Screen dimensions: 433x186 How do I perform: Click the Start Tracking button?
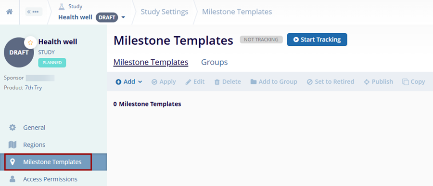pyautogui.click(x=317, y=40)
